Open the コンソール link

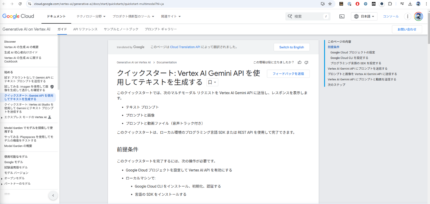pyautogui.click(x=391, y=17)
